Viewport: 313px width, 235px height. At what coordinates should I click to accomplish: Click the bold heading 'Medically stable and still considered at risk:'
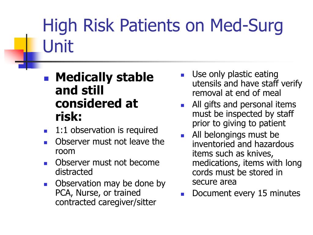tap(105, 97)
